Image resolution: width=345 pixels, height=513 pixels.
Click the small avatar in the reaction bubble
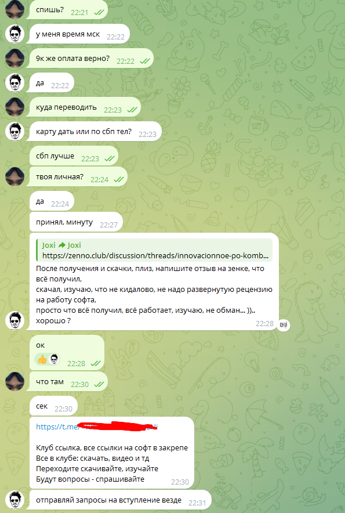[55, 359]
